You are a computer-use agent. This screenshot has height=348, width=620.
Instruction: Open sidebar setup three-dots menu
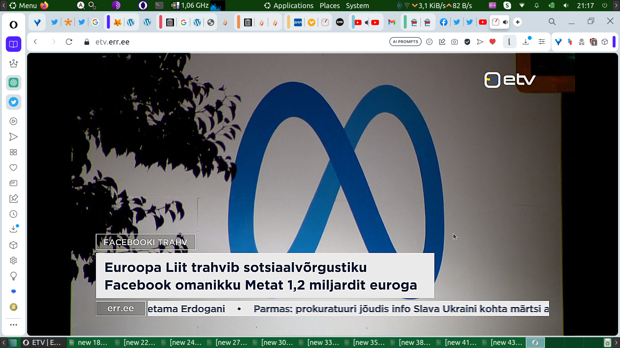pos(14,325)
